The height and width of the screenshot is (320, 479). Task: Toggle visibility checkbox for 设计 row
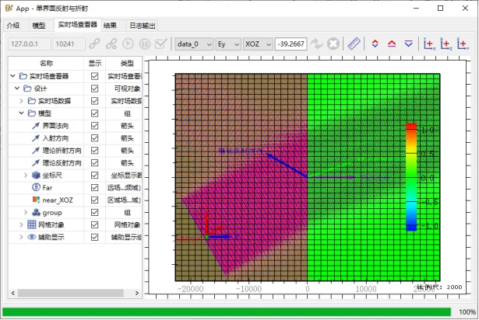coord(95,89)
